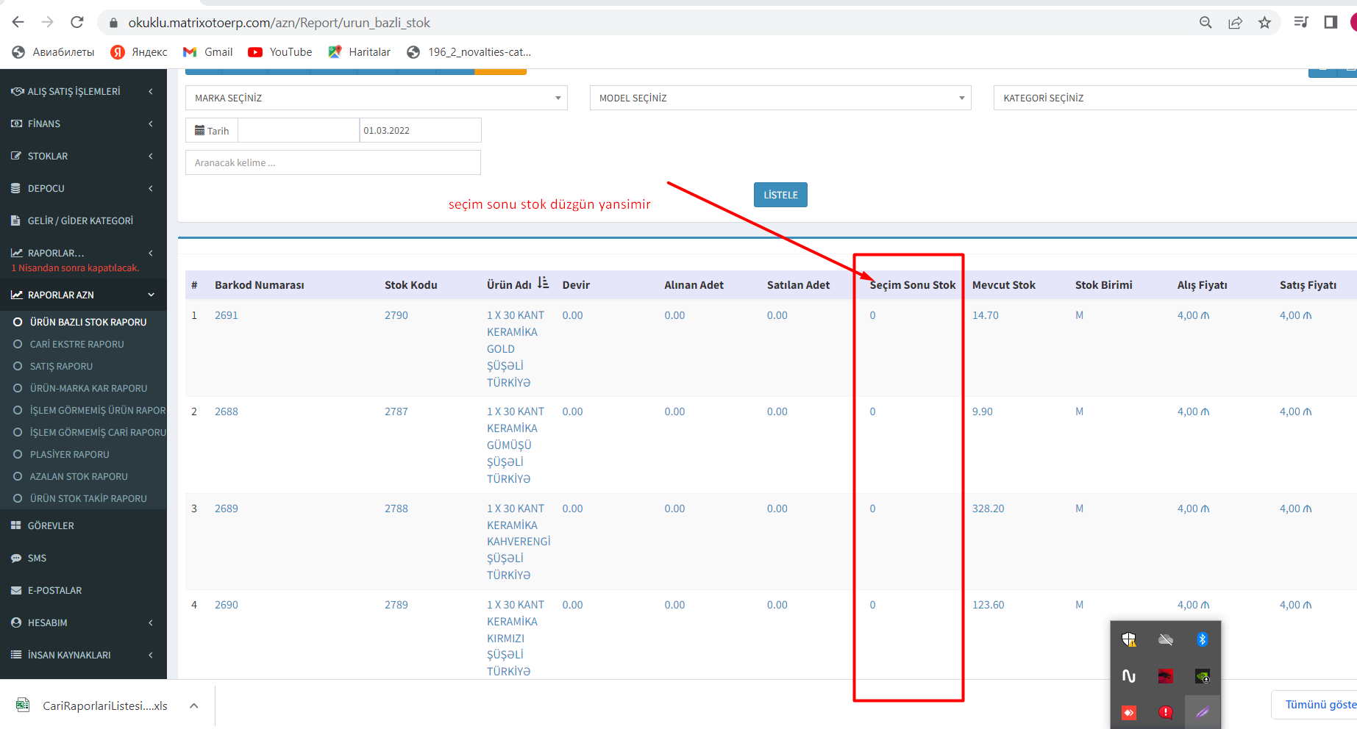
Task: Click the Aranacak kelime search field
Action: pyautogui.click(x=332, y=162)
